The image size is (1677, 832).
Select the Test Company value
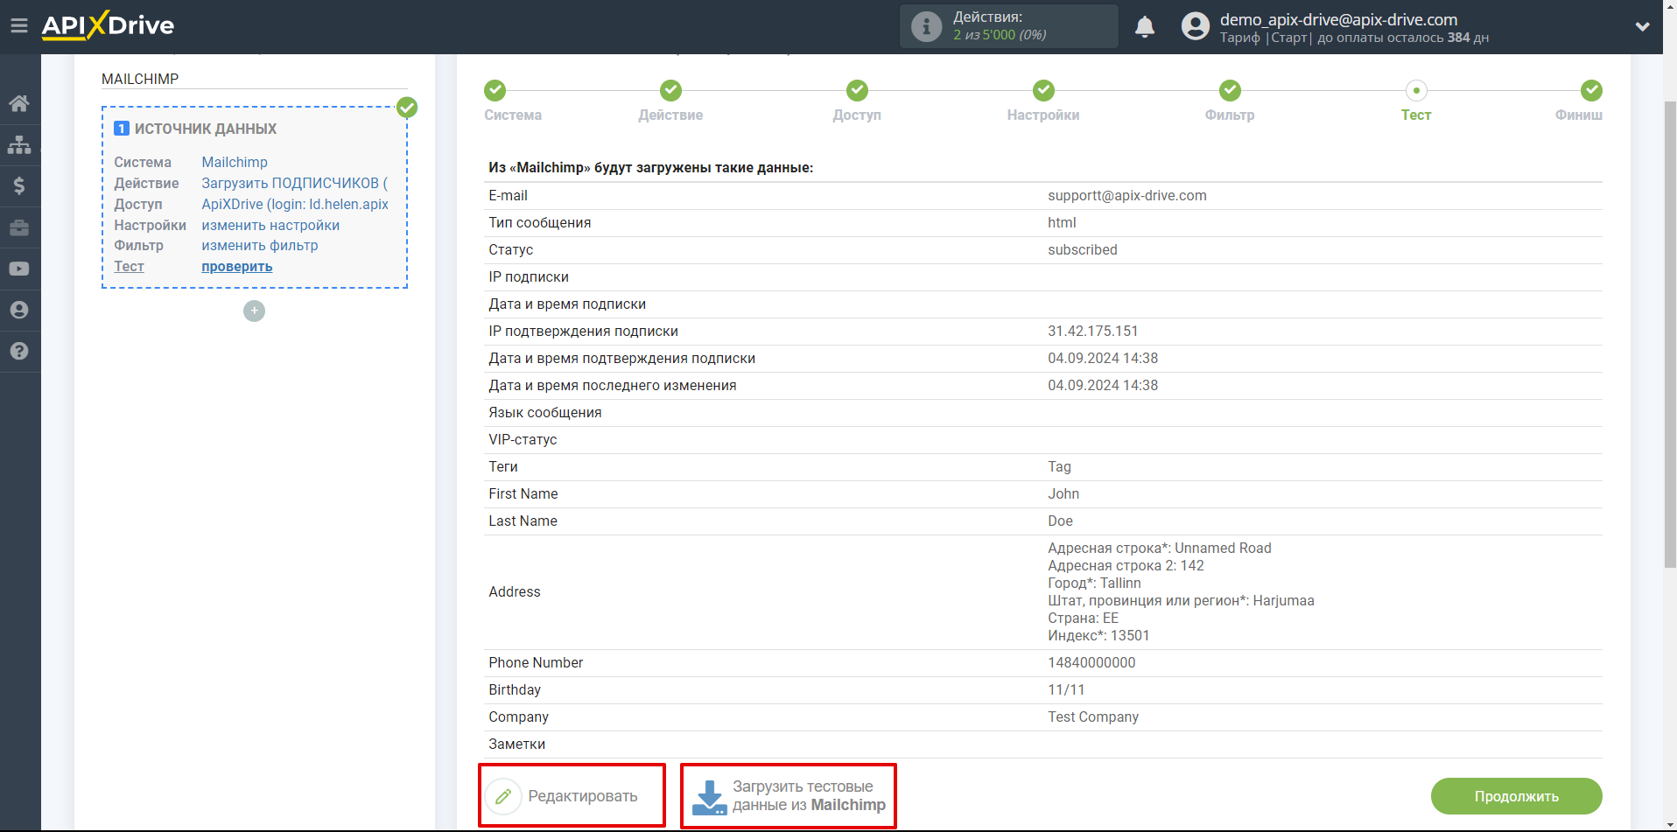click(x=1093, y=717)
